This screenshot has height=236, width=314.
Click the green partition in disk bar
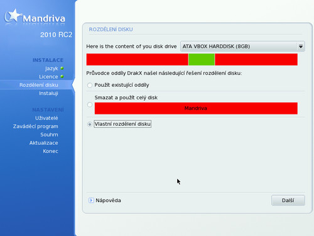point(202,59)
